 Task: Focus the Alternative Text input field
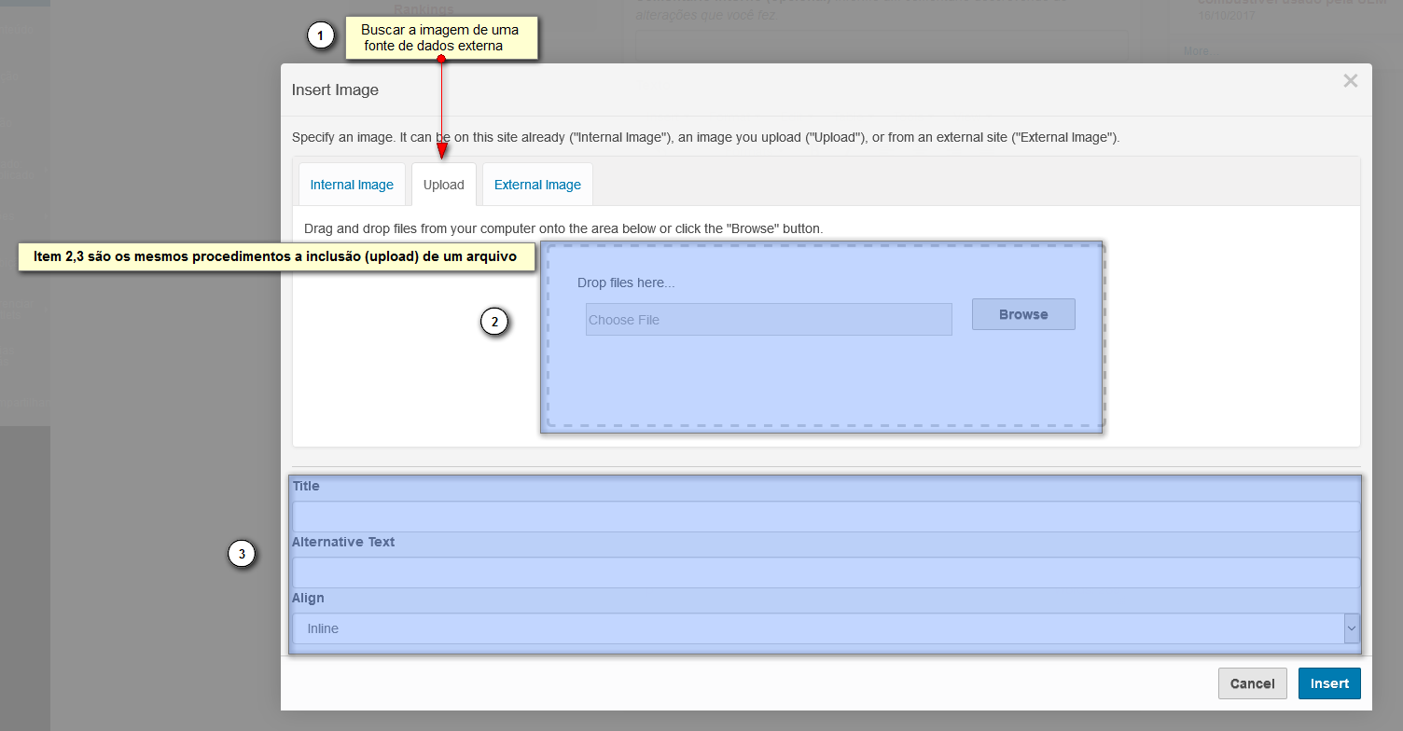click(x=826, y=572)
